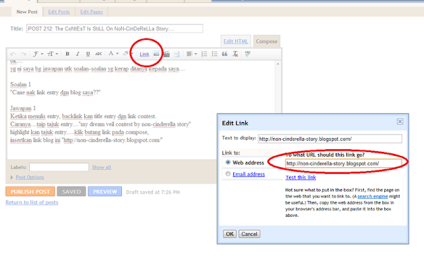
Task: Click the 'Draft saved at 7:26 PM' status
Action: coord(153,192)
